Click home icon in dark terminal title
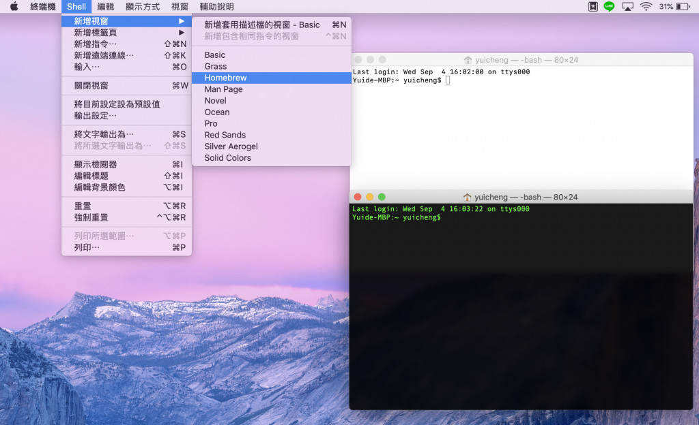Image resolution: width=699 pixels, height=425 pixels. (x=467, y=197)
